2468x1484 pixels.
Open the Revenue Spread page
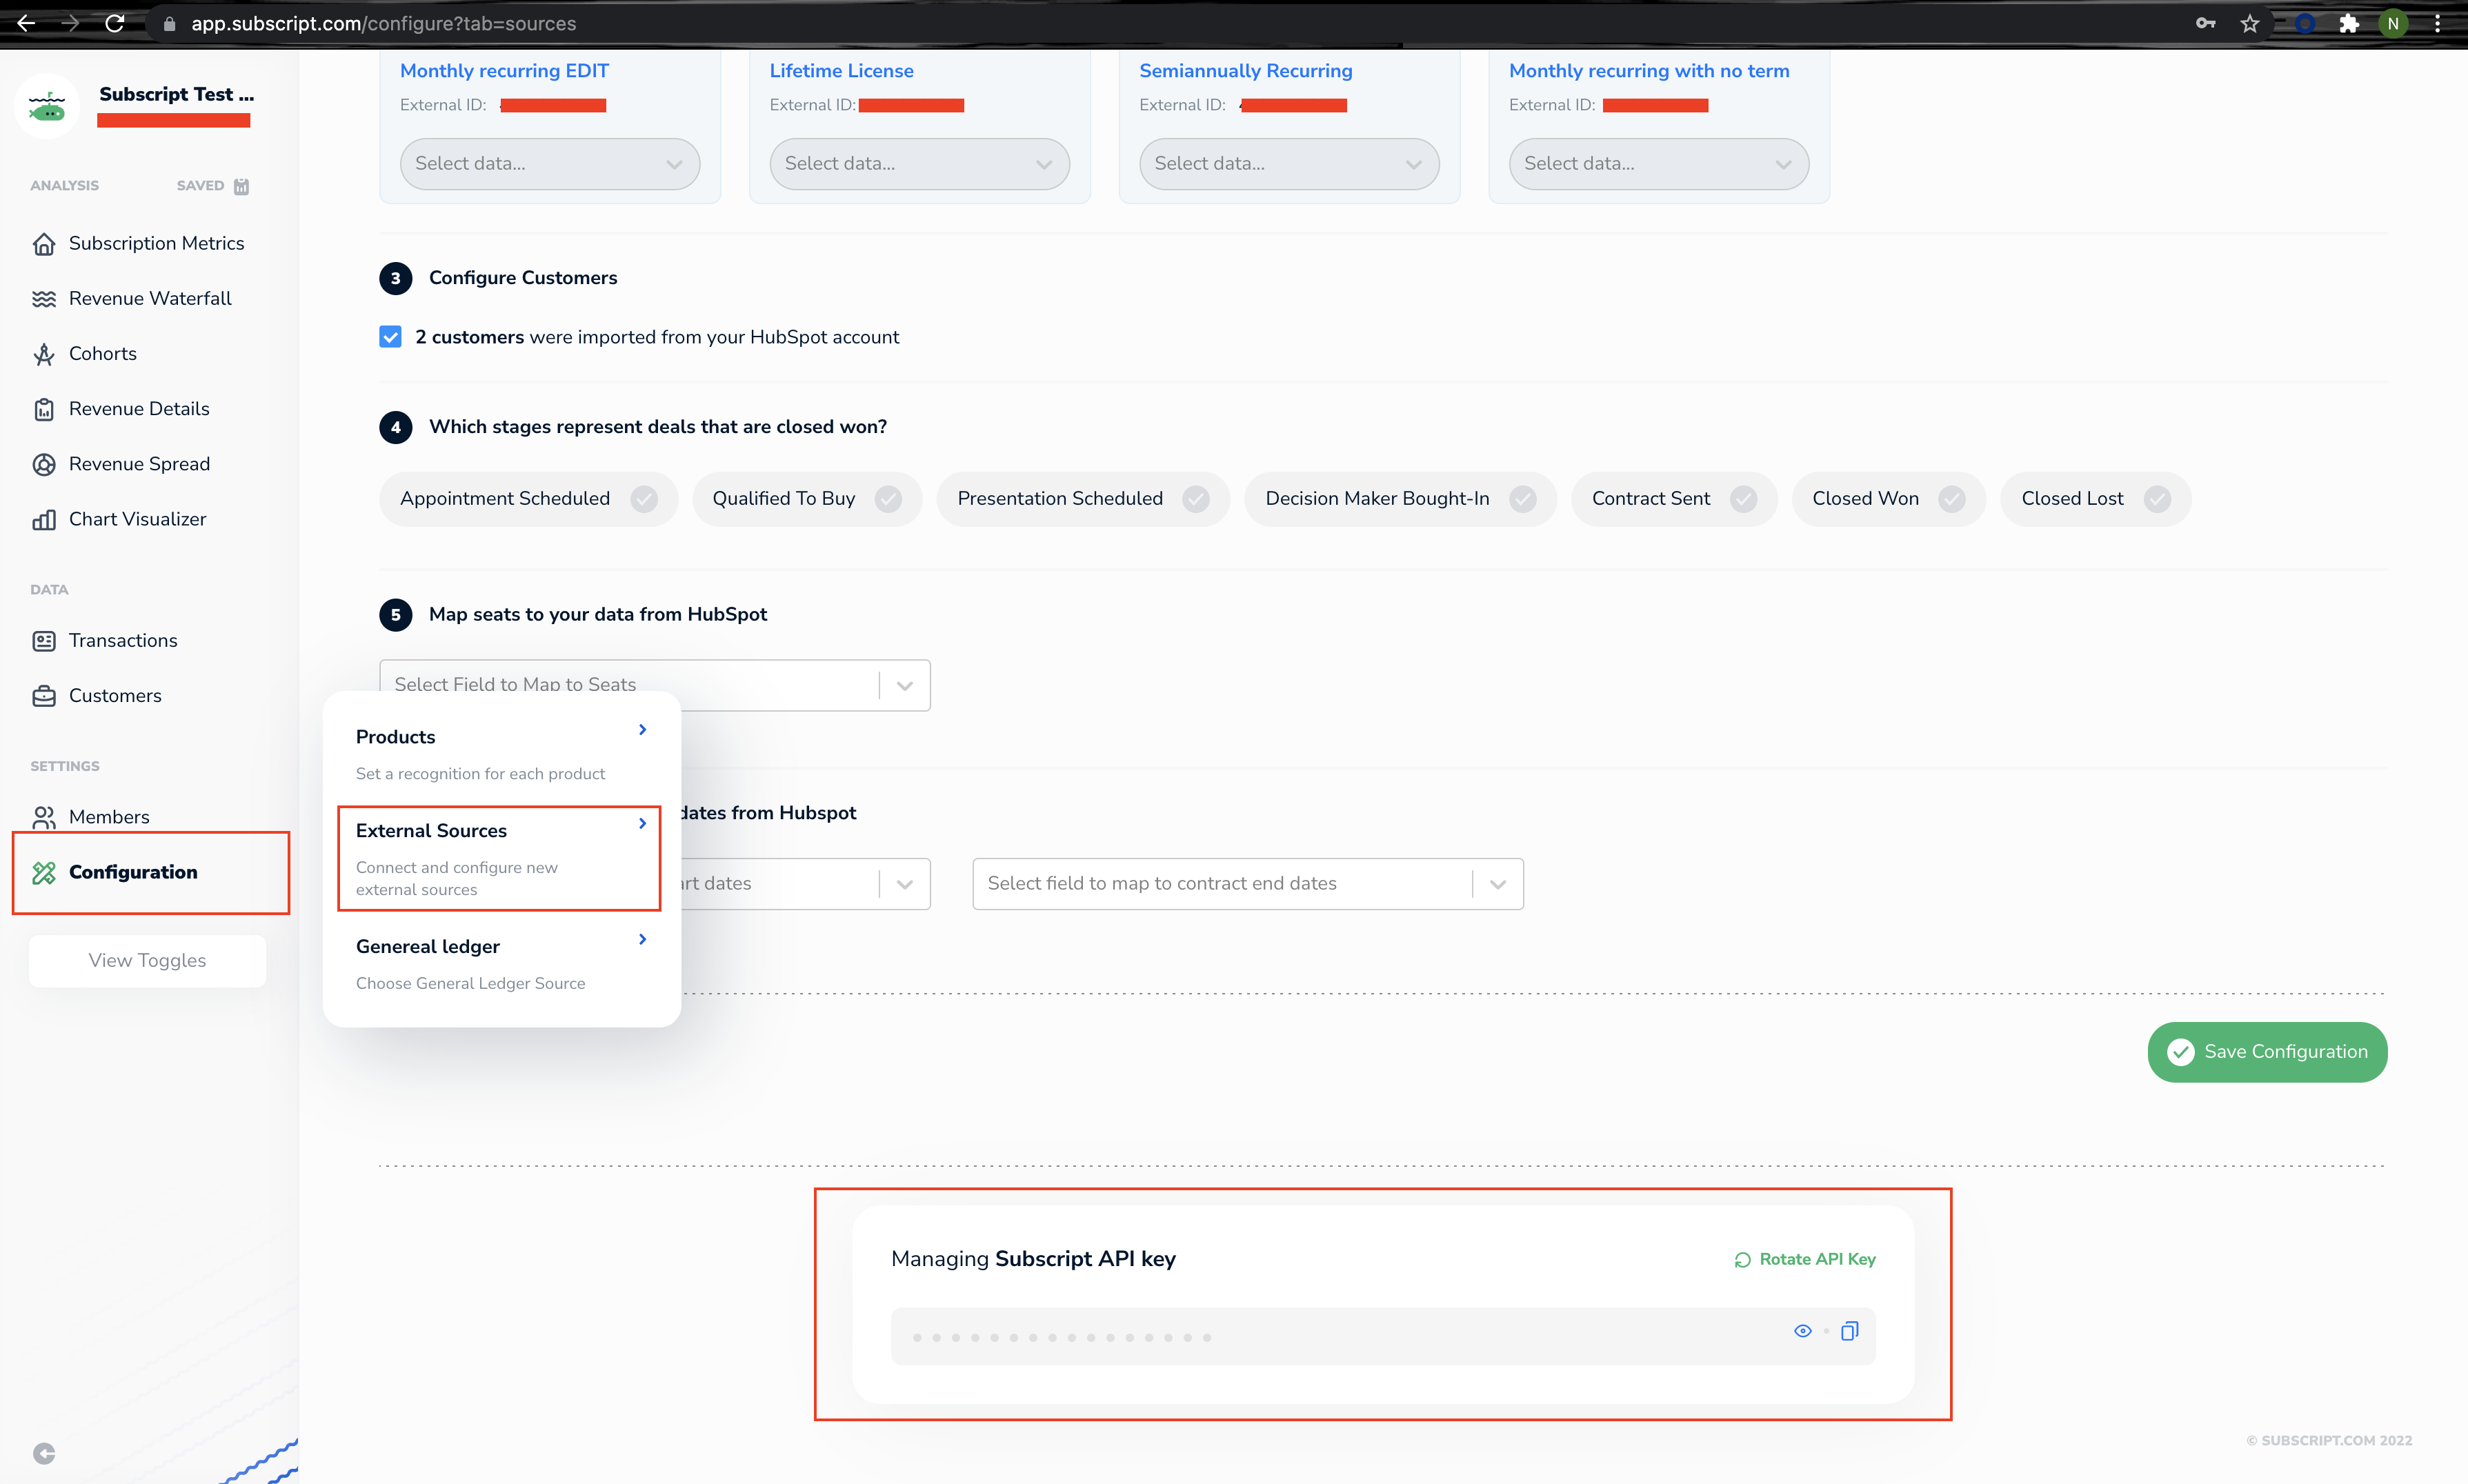pyautogui.click(x=139, y=464)
